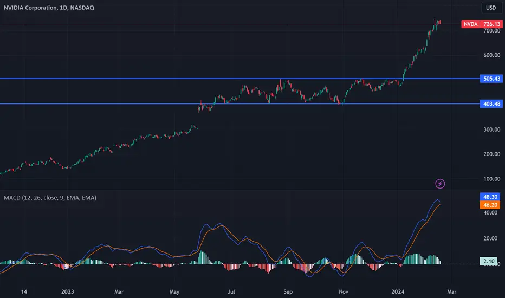Click the NVIDIA Corporation, 1D, NASDAQ title

click(x=49, y=8)
